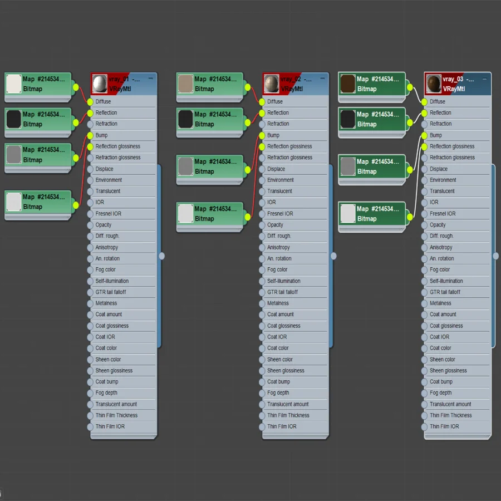
Task: Click the Metalness socket on vray_03
Action: 424,303
